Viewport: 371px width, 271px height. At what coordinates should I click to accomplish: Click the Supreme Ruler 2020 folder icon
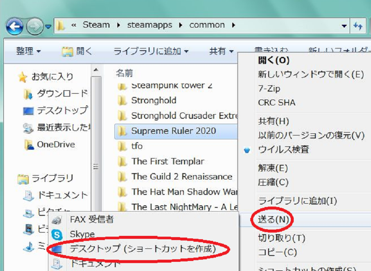pyautogui.click(x=122, y=131)
